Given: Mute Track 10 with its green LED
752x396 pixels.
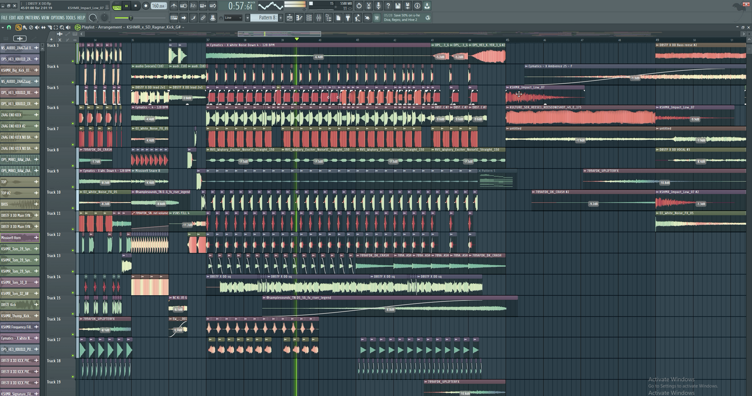Looking at the screenshot, I should [x=73, y=208].
